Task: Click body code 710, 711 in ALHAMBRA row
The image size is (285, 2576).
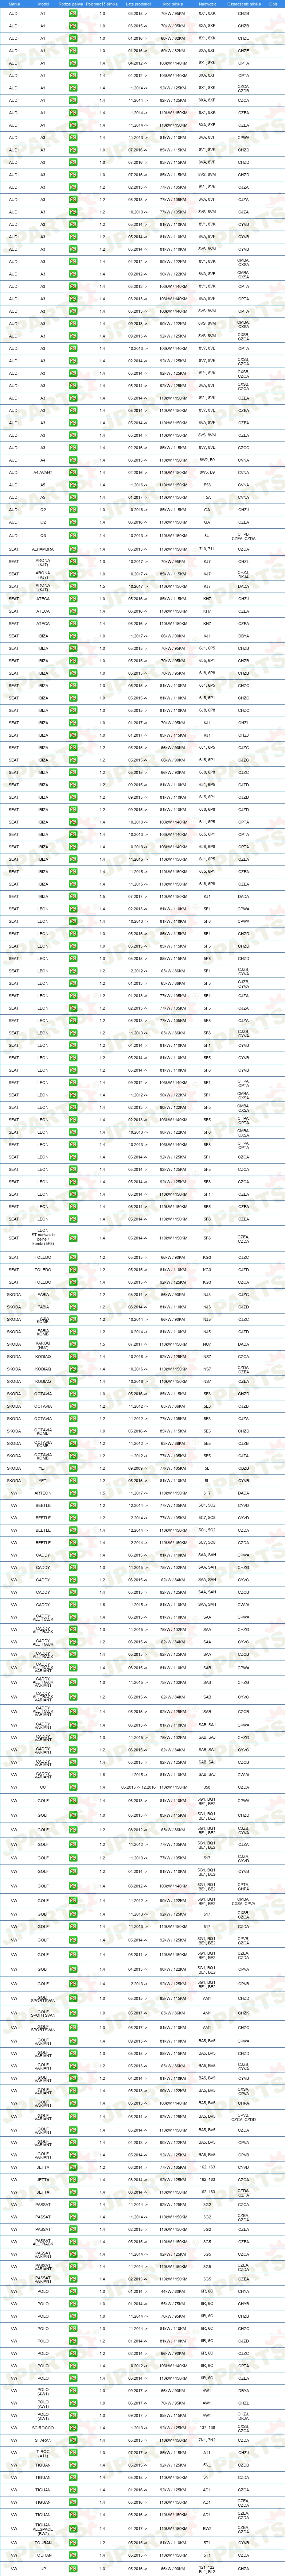Action: tap(207, 549)
